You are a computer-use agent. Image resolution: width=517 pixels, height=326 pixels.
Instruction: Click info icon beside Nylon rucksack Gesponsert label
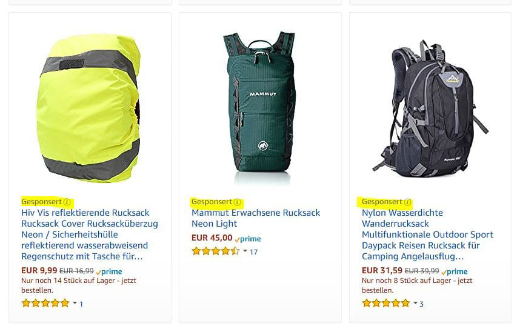click(407, 202)
